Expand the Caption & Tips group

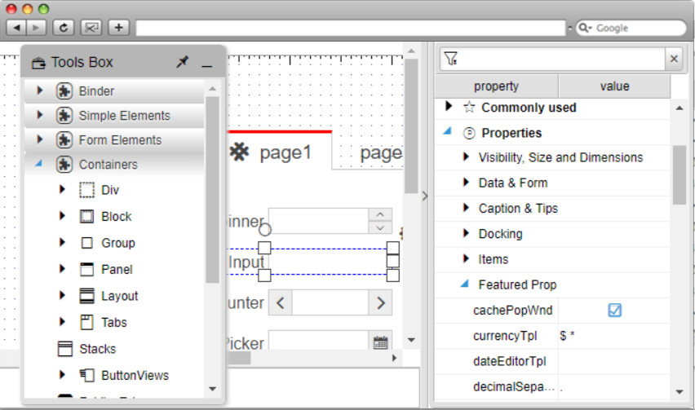(x=466, y=207)
